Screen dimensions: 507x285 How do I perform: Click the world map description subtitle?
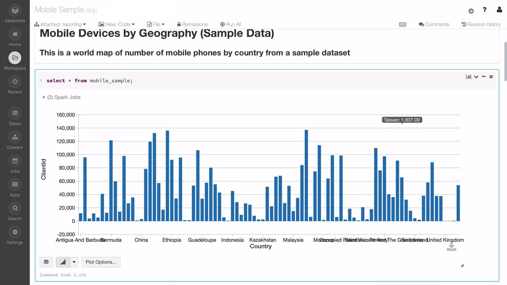click(195, 53)
